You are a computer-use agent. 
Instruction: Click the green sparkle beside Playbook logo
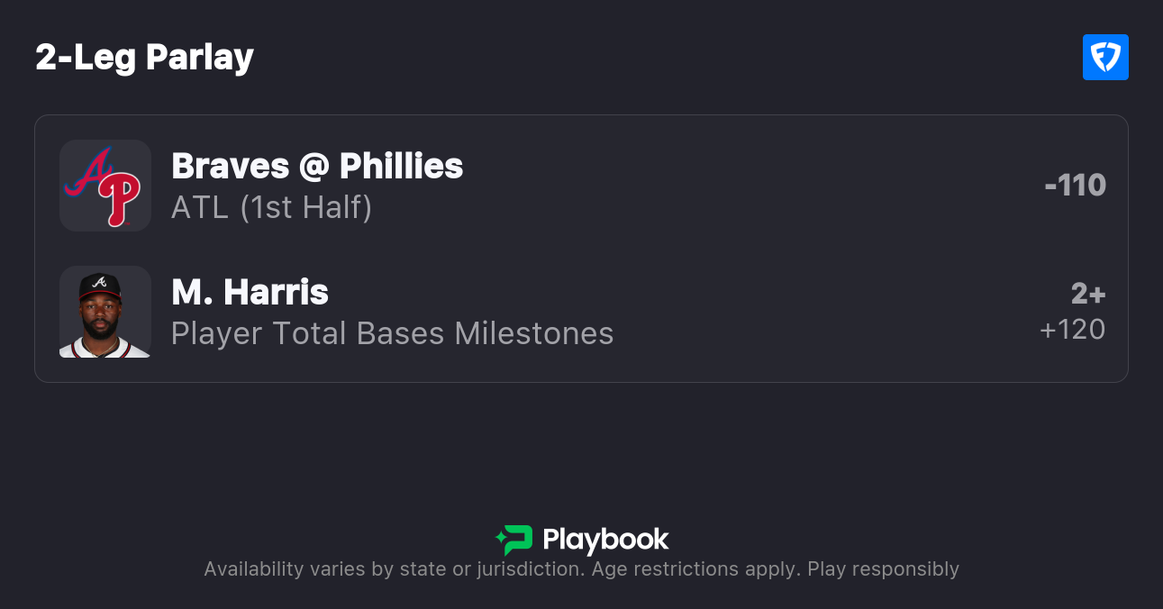(x=500, y=540)
